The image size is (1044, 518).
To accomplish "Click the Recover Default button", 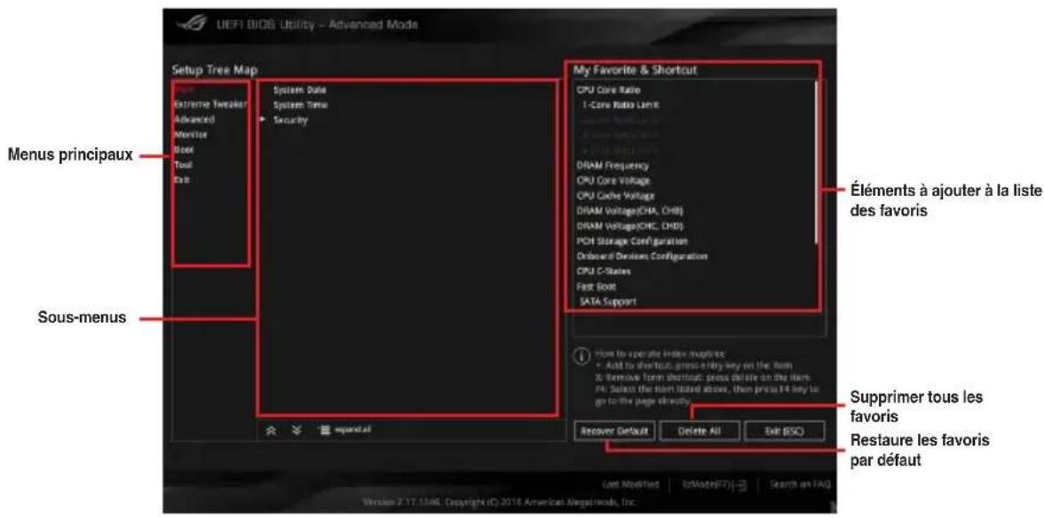I will coord(614,431).
